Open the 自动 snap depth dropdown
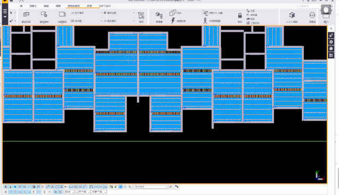Image resolution: width=339 pixels, height=195 pixels. click(70, 192)
